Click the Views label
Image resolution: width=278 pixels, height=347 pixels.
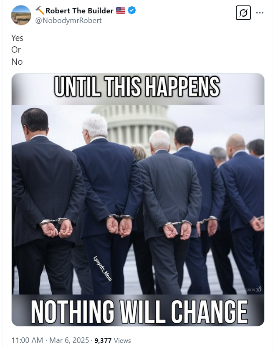click(x=122, y=340)
